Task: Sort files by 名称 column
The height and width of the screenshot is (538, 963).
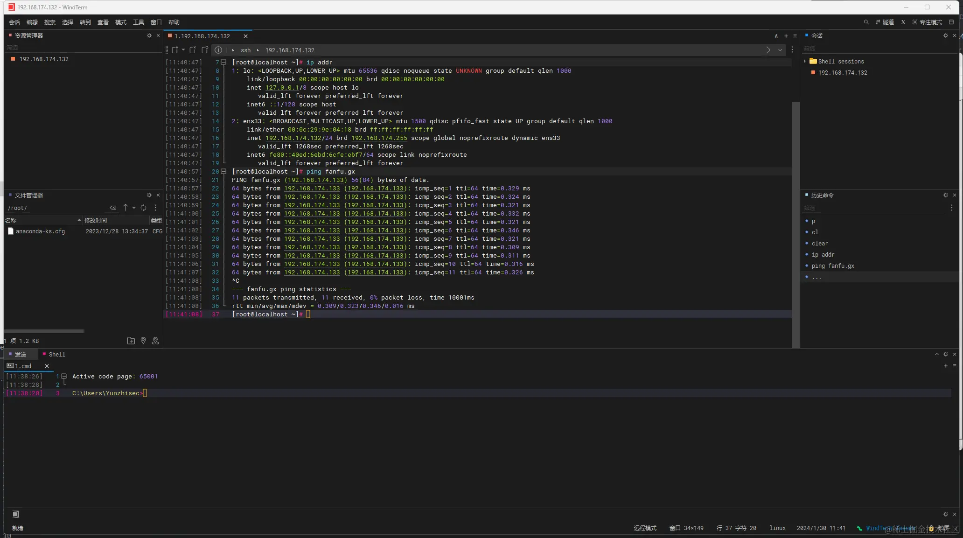Action: coord(43,220)
